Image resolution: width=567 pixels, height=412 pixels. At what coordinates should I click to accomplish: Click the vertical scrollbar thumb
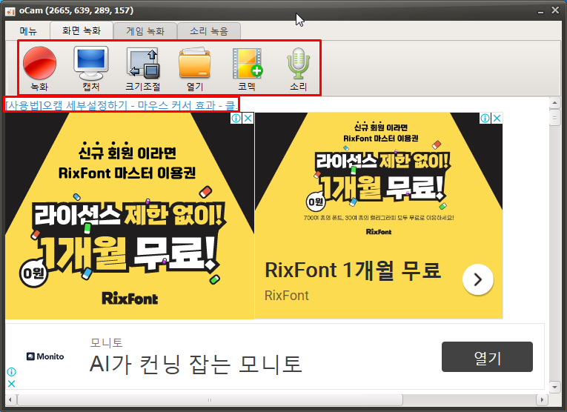click(x=554, y=118)
